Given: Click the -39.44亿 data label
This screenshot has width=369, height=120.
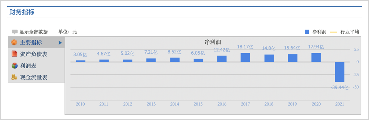Looking at the screenshot, I should tap(339, 88).
